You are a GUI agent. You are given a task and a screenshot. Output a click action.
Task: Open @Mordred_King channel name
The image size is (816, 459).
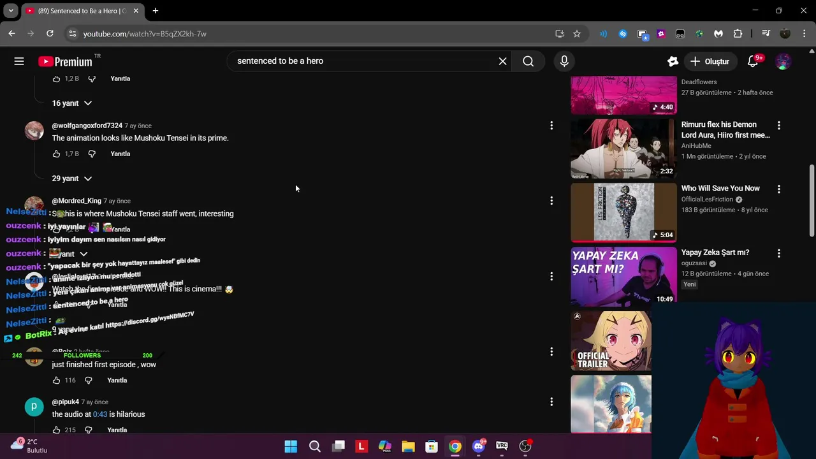click(x=76, y=201)
